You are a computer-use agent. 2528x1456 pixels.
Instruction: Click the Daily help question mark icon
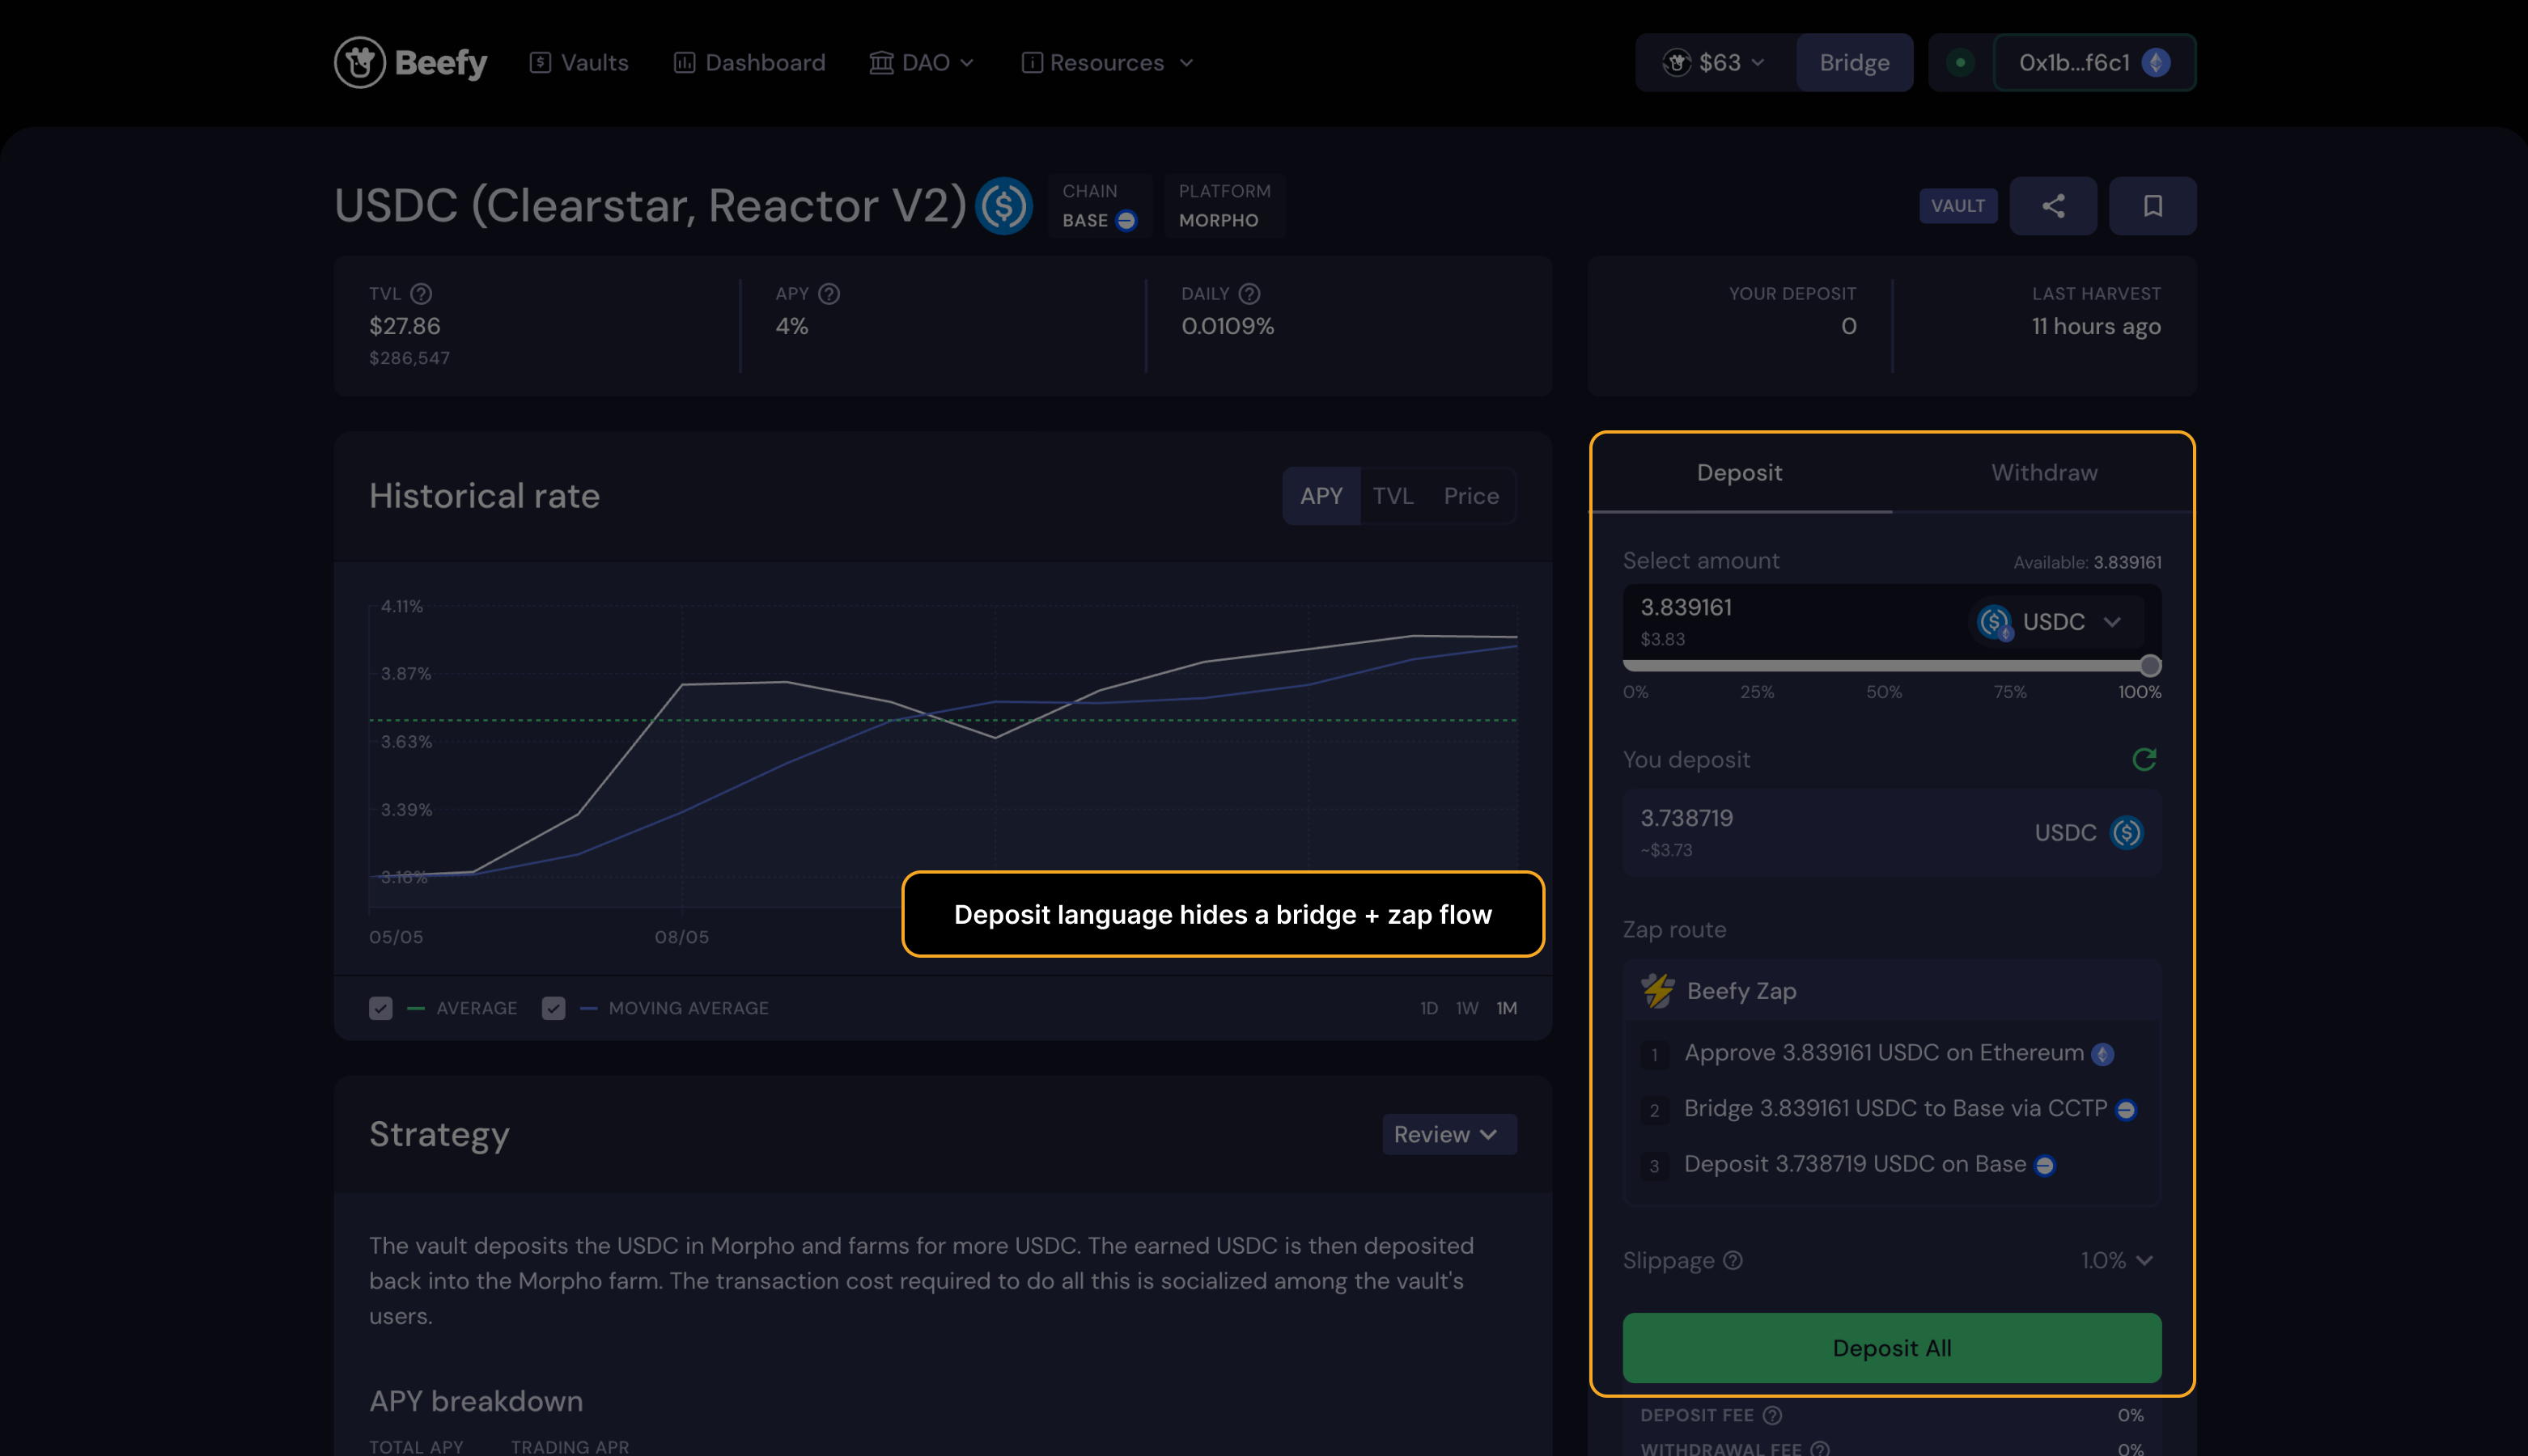(1249, 294)
